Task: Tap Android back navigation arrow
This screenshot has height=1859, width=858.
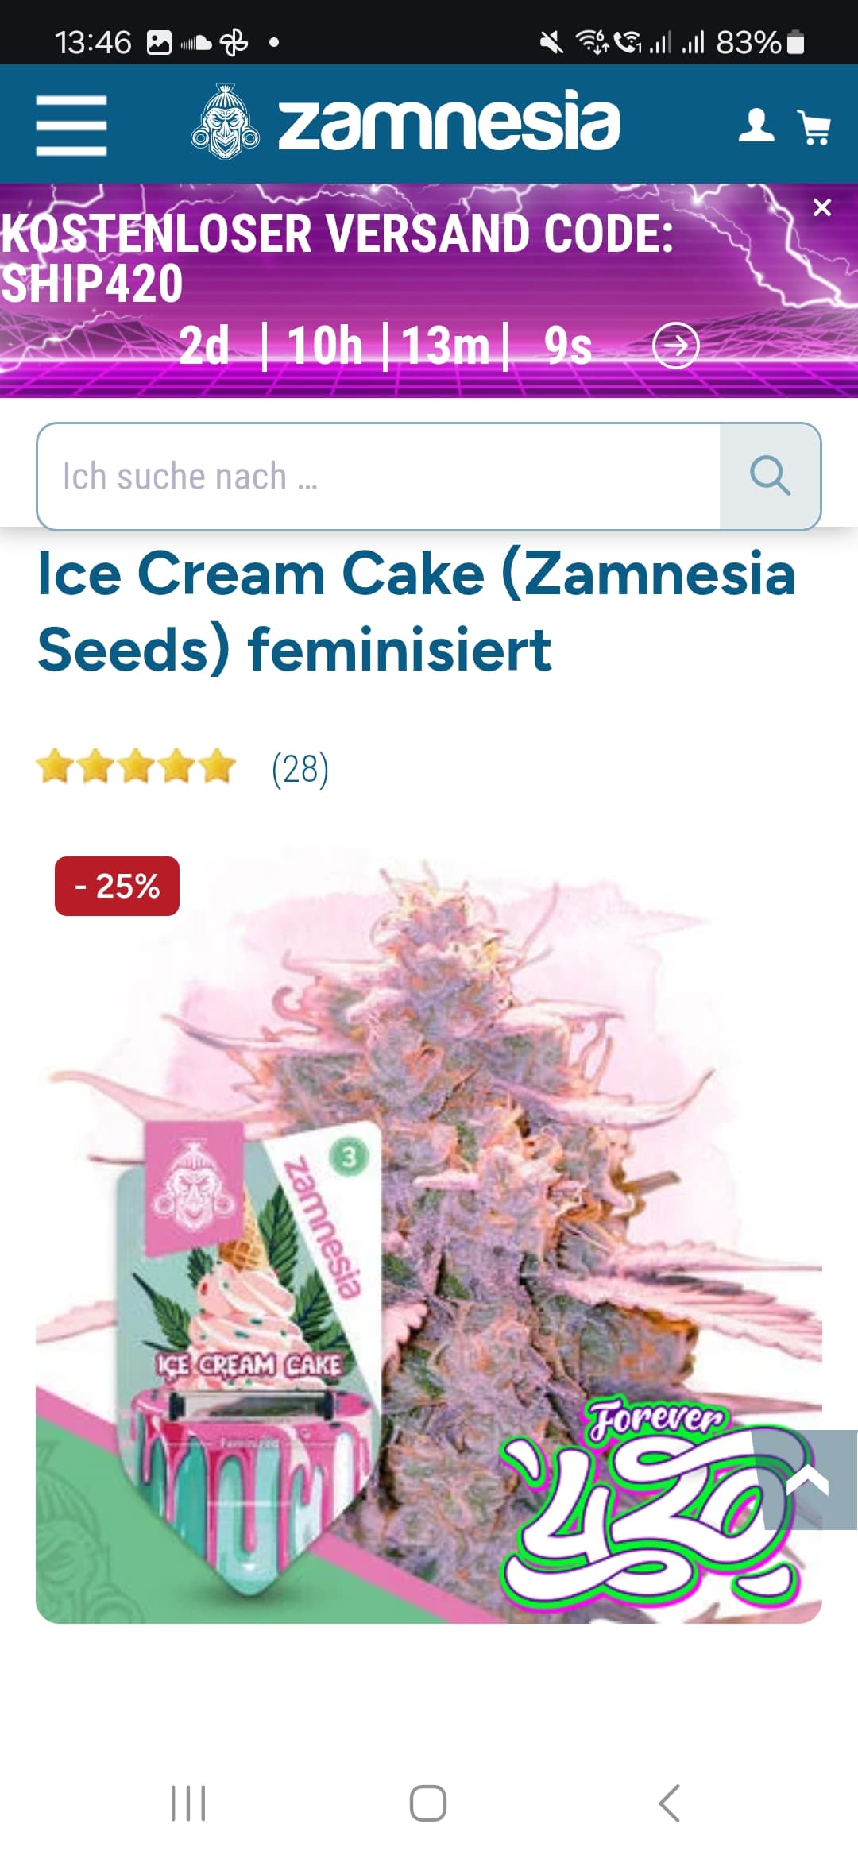Action: tap(670, 1803)
